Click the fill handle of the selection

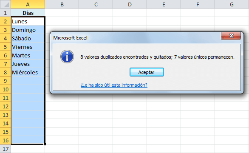(45, 144)
